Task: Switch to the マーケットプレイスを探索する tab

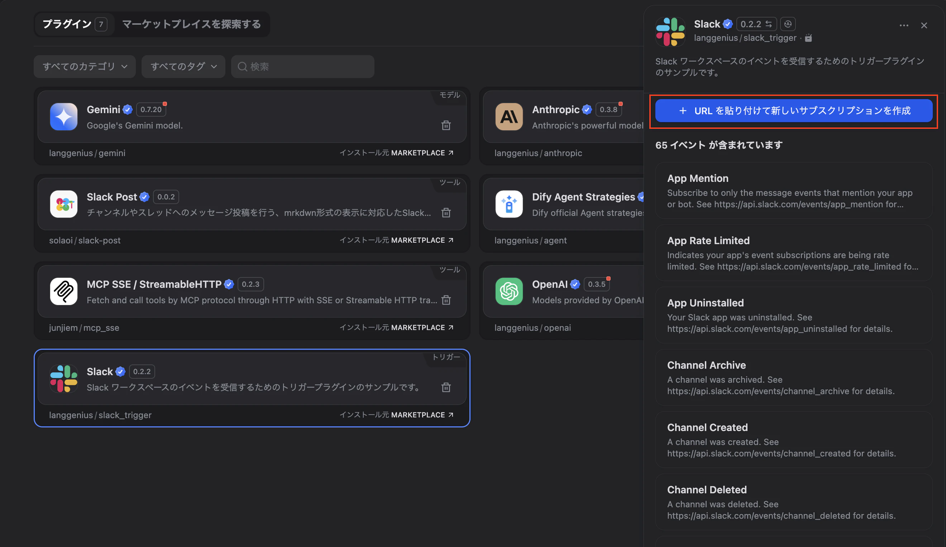Action: [191, 24]
